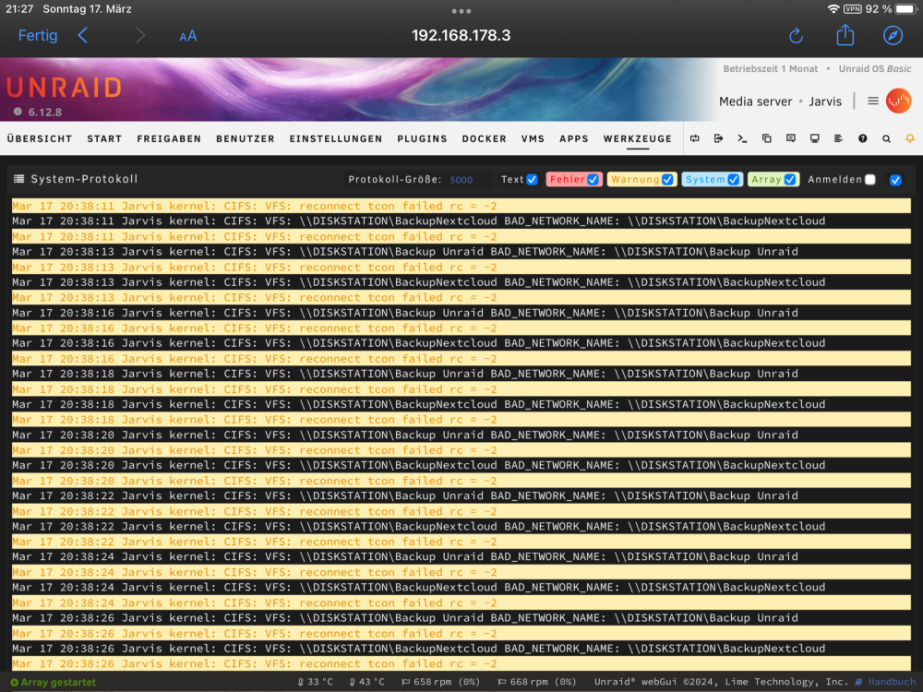Screen dimensions: 923x692
Task: Expand the hamburger account menu
Action: point(873,101)
